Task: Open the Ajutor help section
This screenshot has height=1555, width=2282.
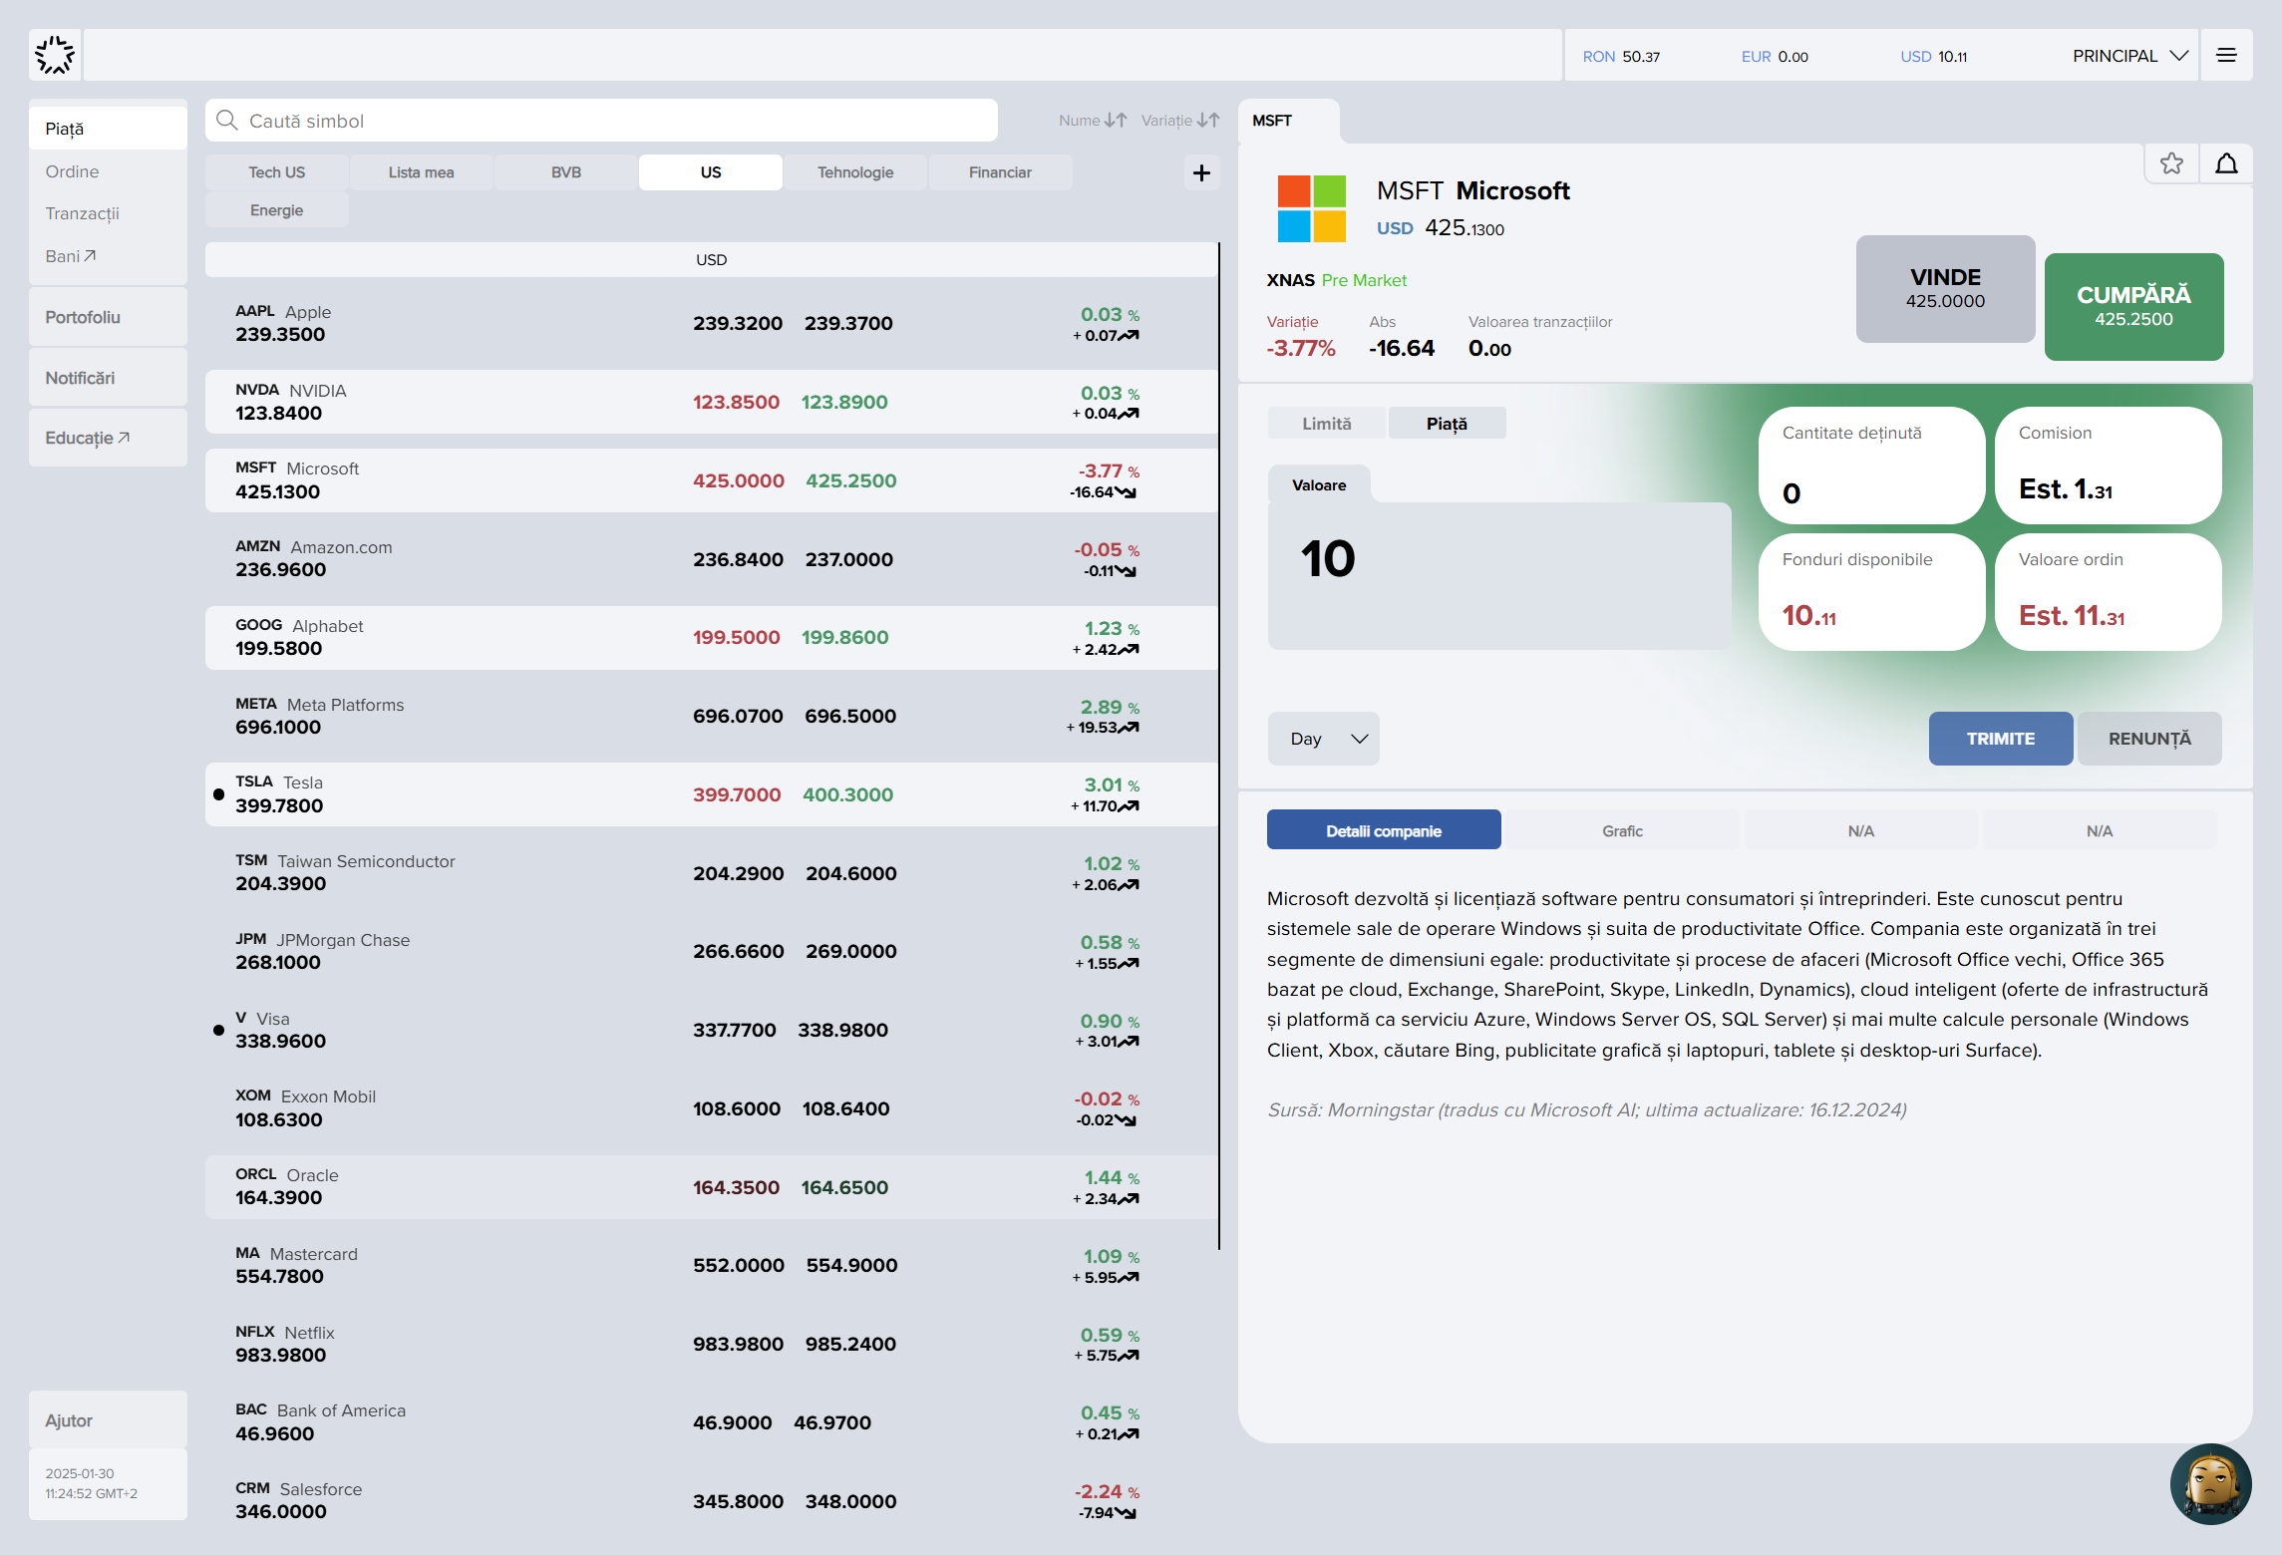Action: click(x=108, y=1420)
